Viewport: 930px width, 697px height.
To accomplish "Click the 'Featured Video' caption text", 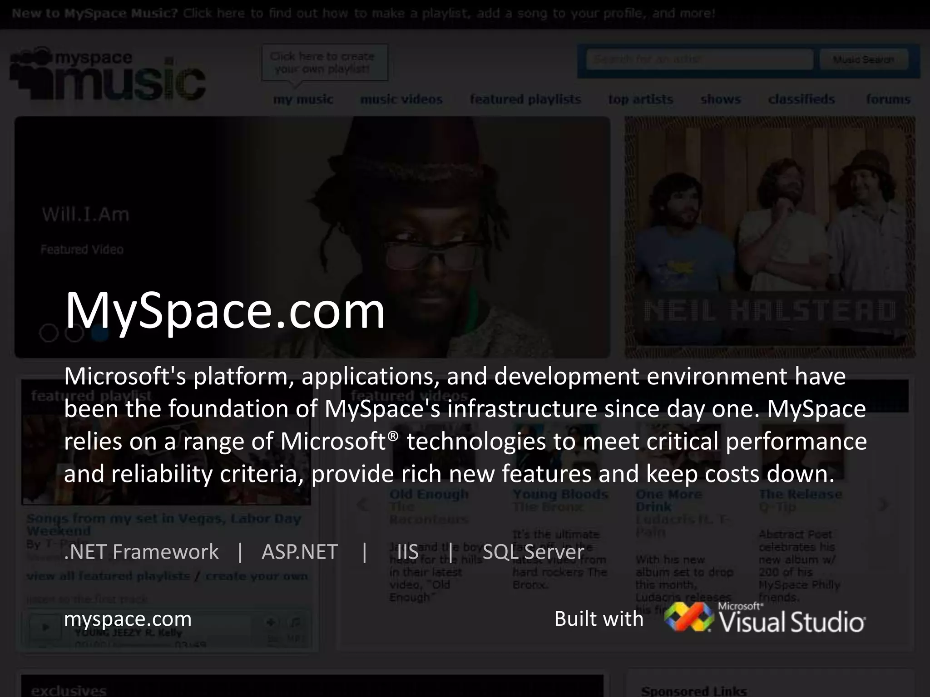I will tap(82, 249).
